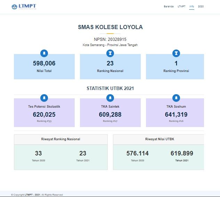Click the Tahun 2020 label under 576.114
Image resolution: width=220 pixels, height=197 pixels.
(138, 161)
